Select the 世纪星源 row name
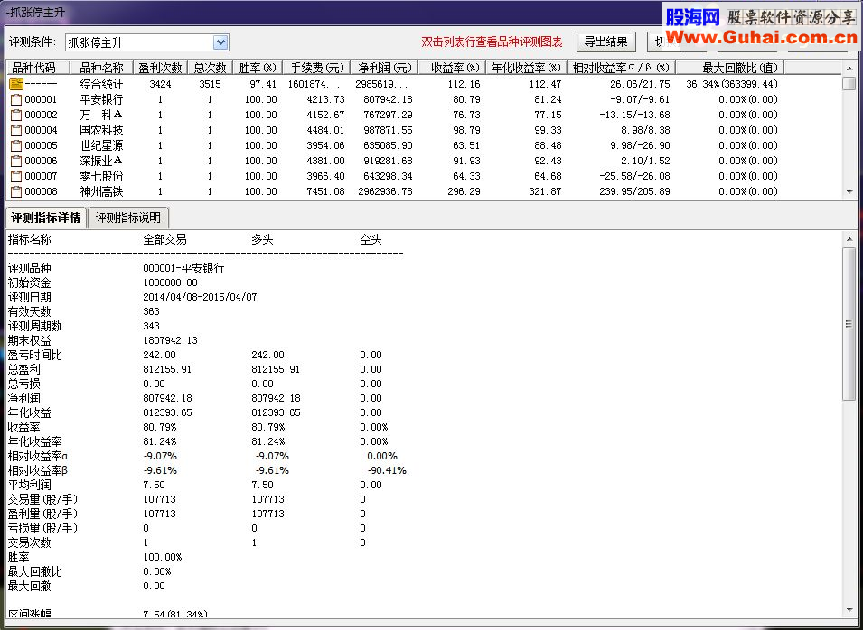The height and width of the screenshot is (630, 863). (x=101, y=145)
